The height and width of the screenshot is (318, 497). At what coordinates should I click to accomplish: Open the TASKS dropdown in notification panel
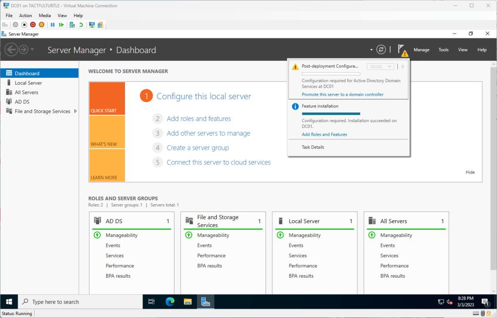(380, 67)
